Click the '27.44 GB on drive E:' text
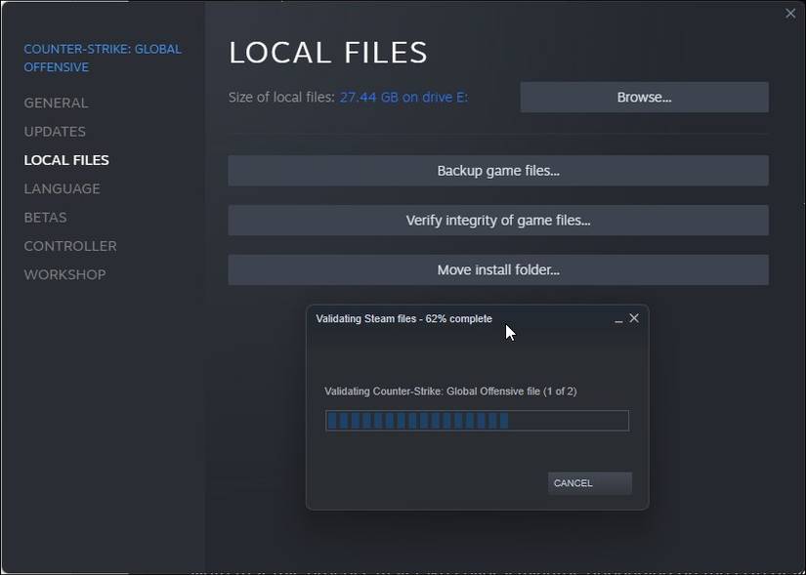The width and height of the screenshot is (806, 575). (404, 97)
